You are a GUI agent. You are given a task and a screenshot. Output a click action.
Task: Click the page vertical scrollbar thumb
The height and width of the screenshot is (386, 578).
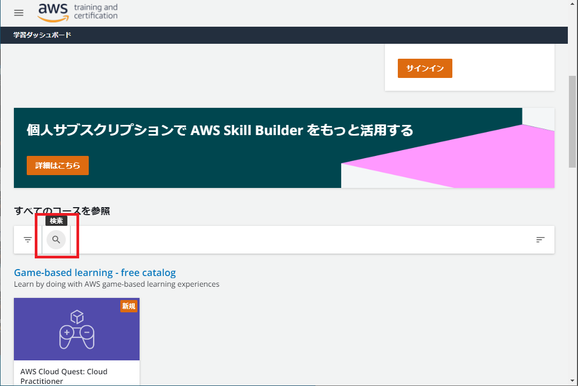[x=572, y=121]
